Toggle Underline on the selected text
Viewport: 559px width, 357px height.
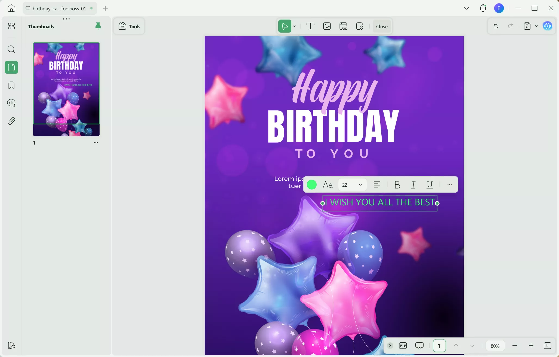[x=430, y=185]
